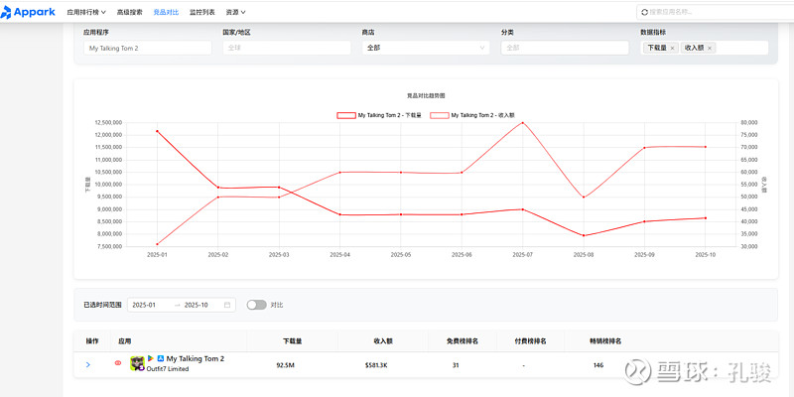Viewport: 794px width, 397px height.
Task: Toggle the 收入额 legend series
Action: (x=472, y=115)
